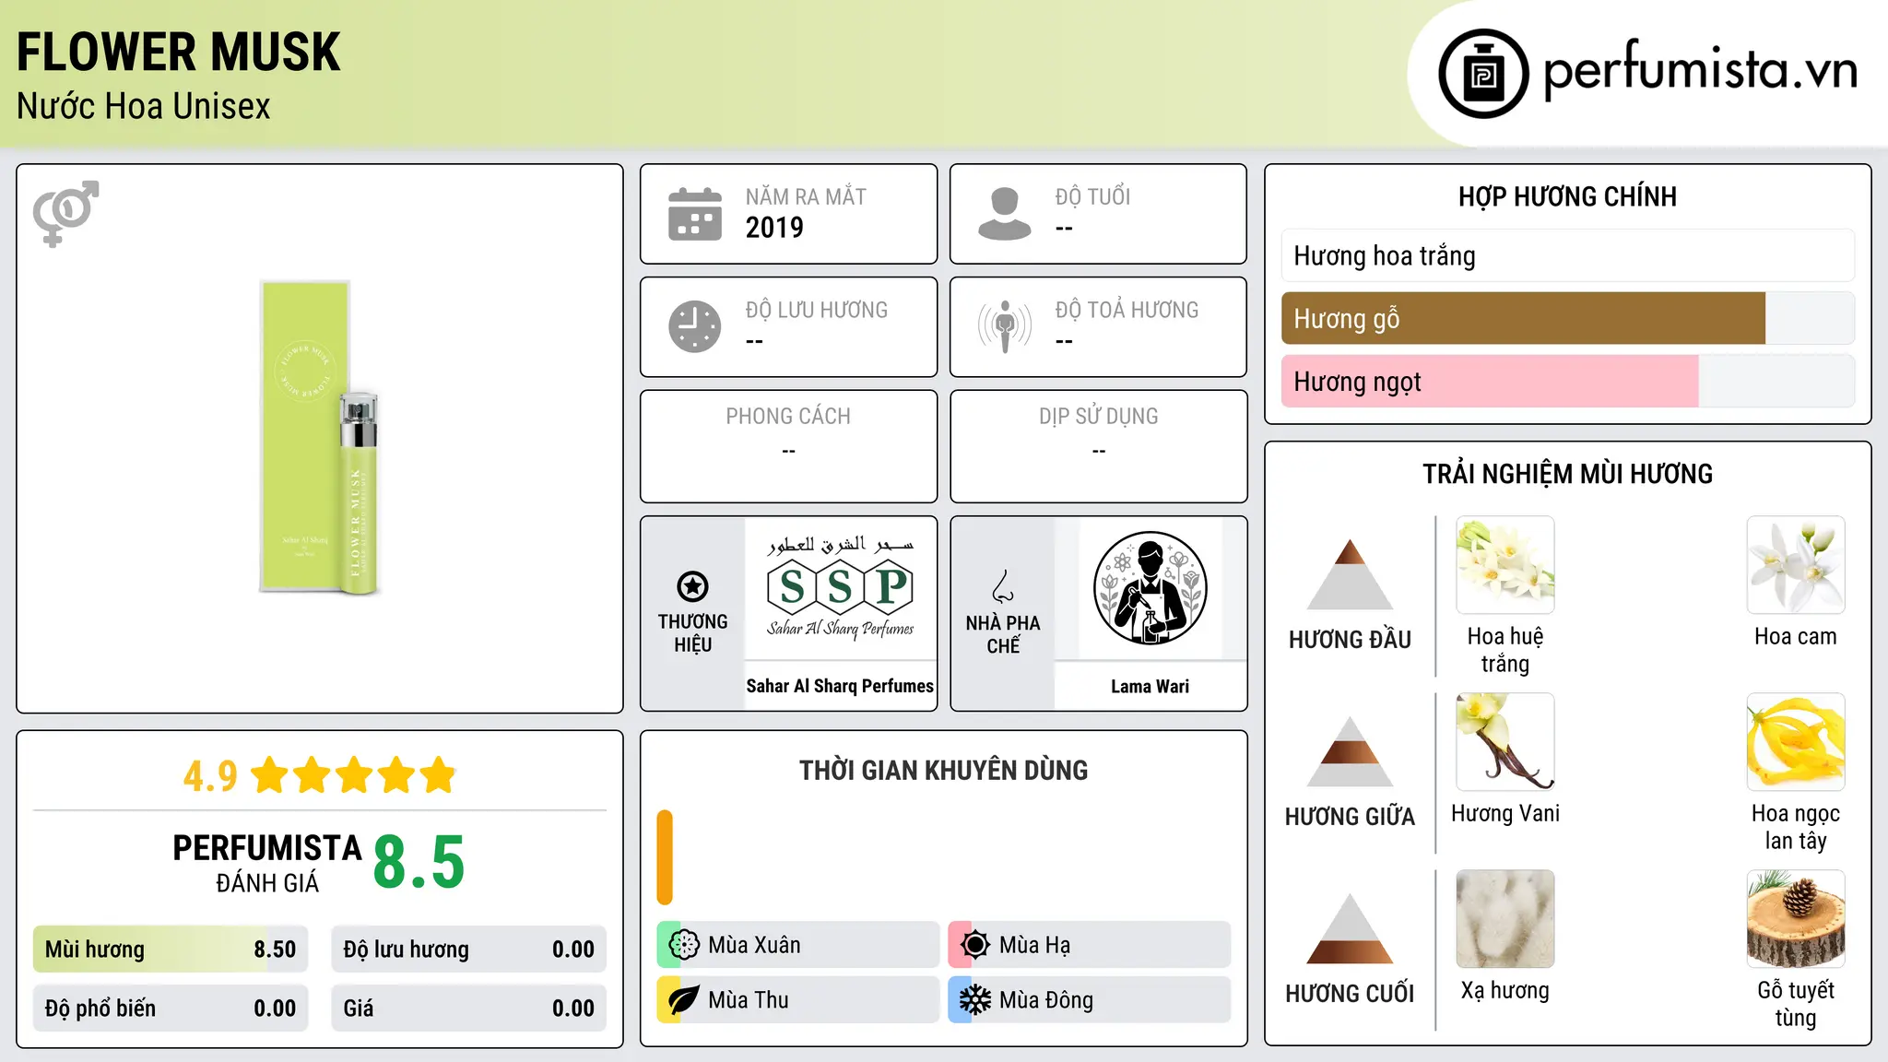The height and width of the screenshot is (1062, 1888).
Task: Click the perfumista.vn perfume bottle logo icon
Action: tap(1483, 74)
